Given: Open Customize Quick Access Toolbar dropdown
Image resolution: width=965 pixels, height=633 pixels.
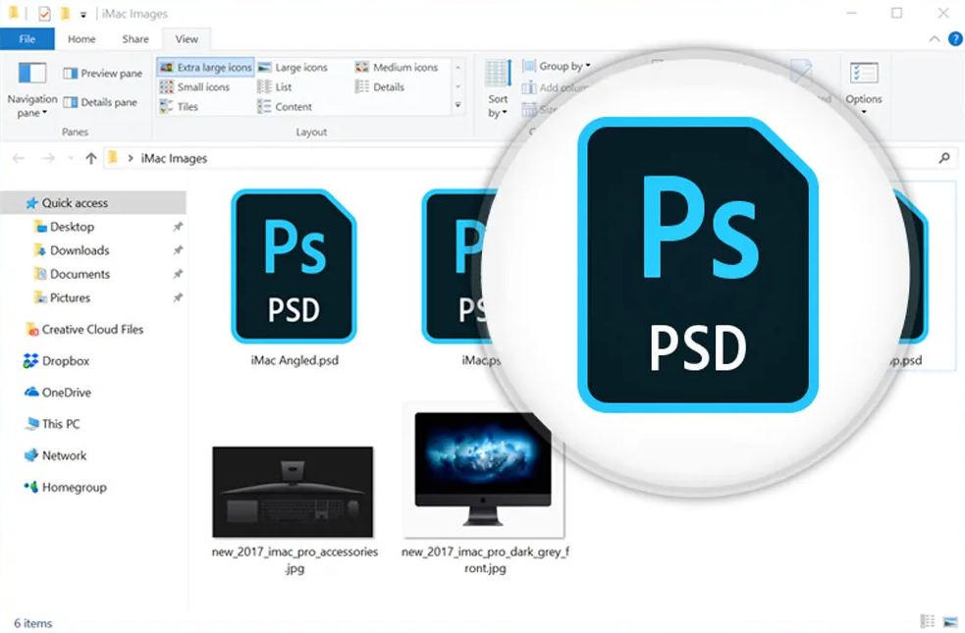Looking at the screenshot, I should pos(83,14).
